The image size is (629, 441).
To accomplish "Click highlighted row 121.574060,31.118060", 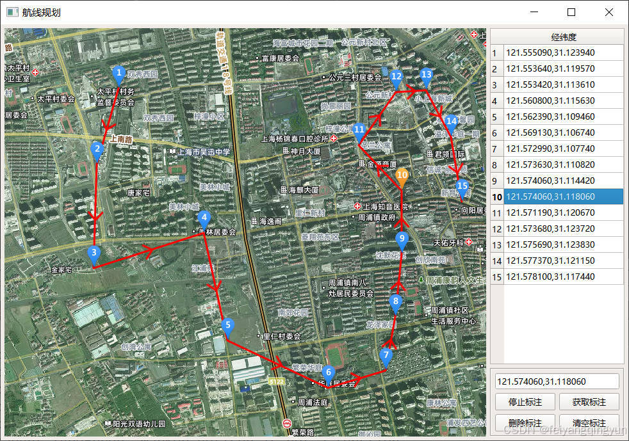I will click(x=564, y=197).
